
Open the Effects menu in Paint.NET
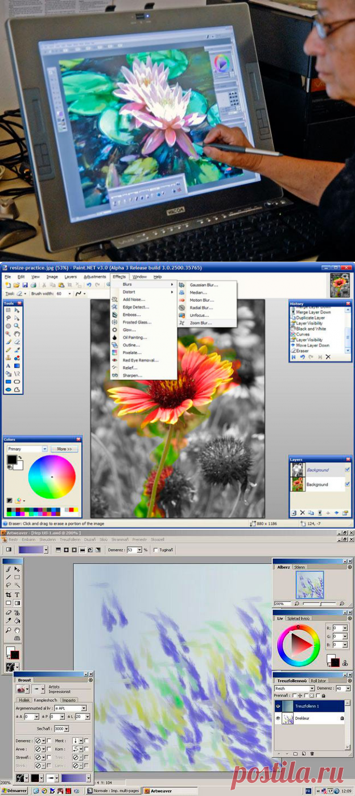119,277
